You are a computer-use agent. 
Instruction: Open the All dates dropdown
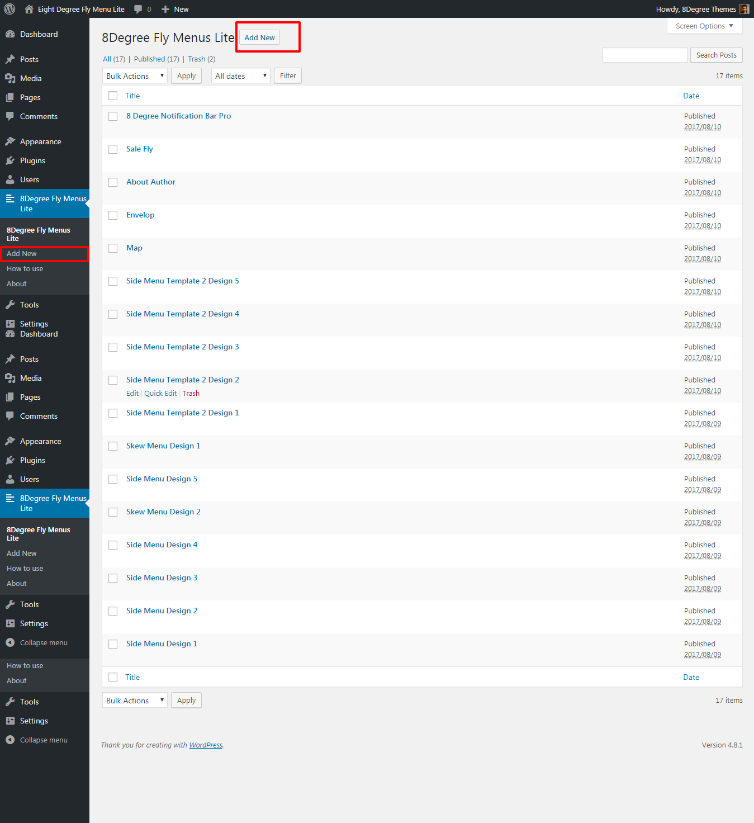pyautogui.click(x=241, y=76)
